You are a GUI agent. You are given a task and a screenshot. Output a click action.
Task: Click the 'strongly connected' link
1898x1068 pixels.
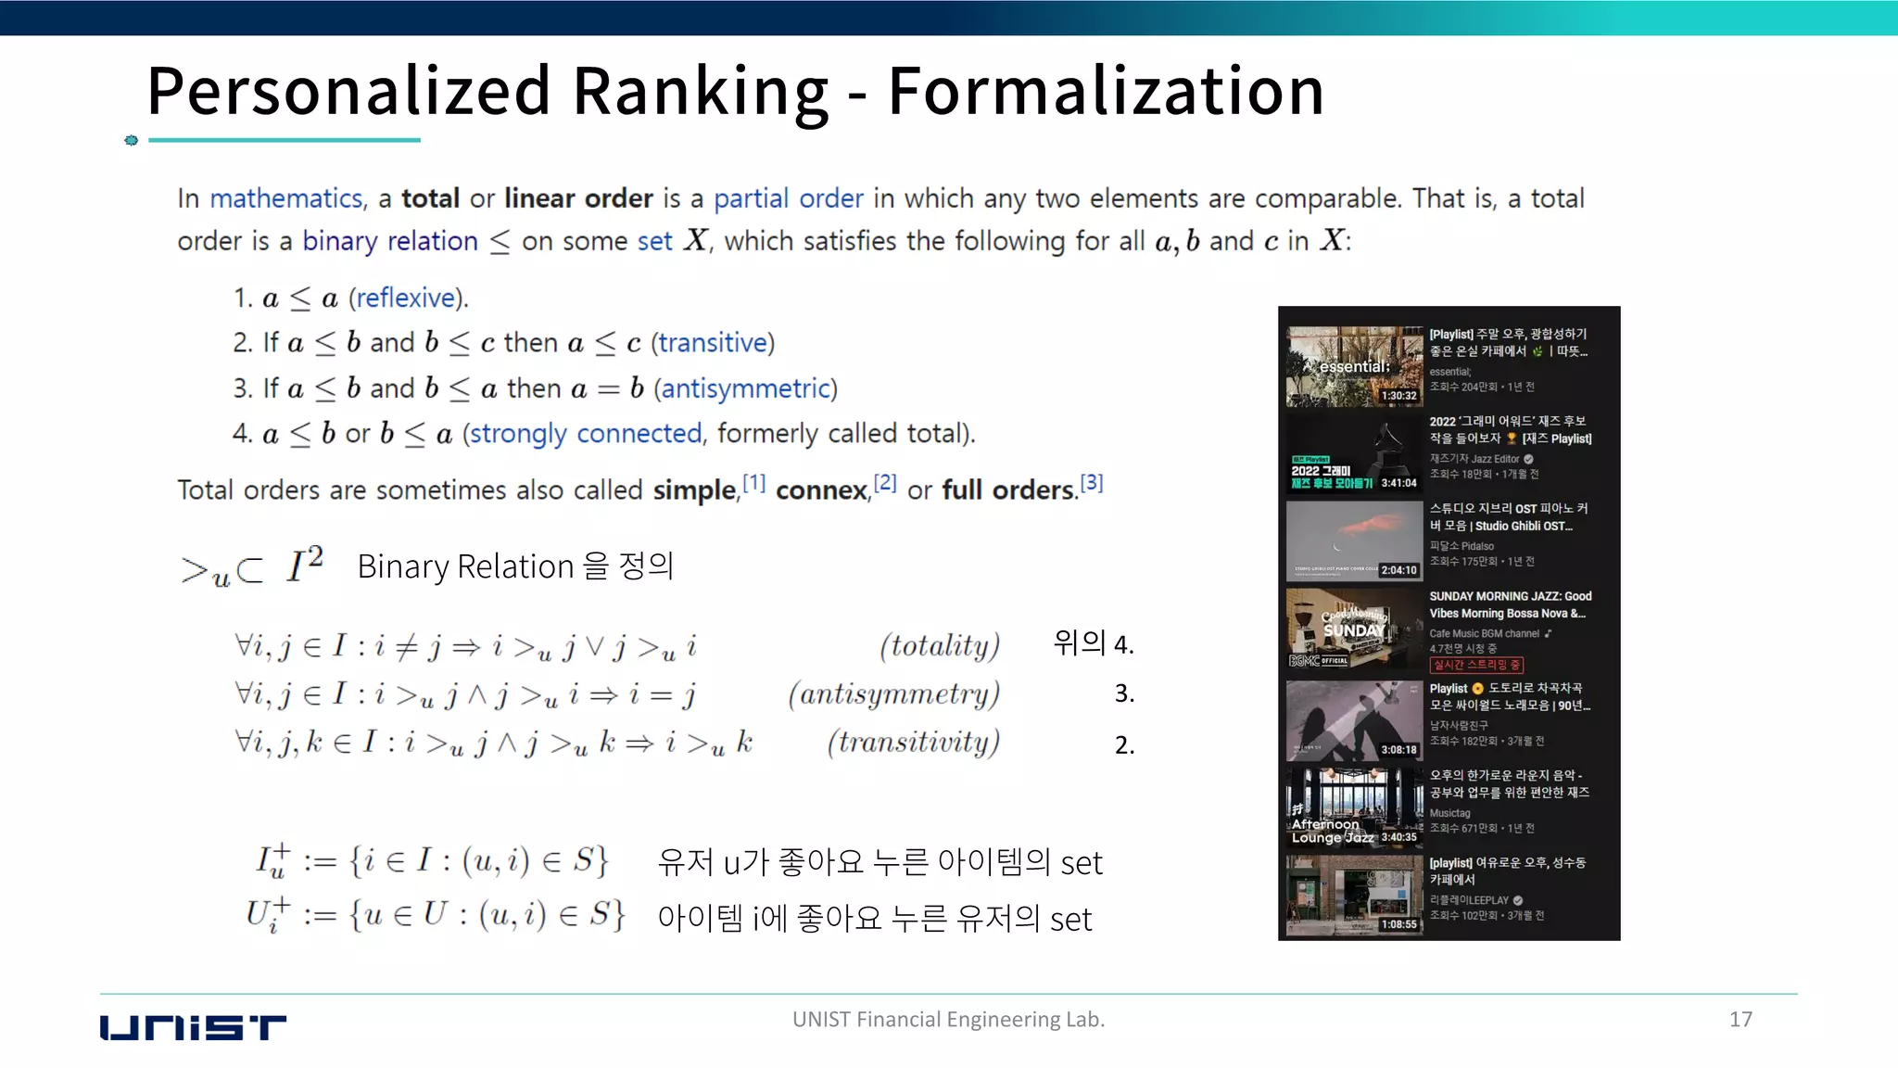(x=586, y=434)
